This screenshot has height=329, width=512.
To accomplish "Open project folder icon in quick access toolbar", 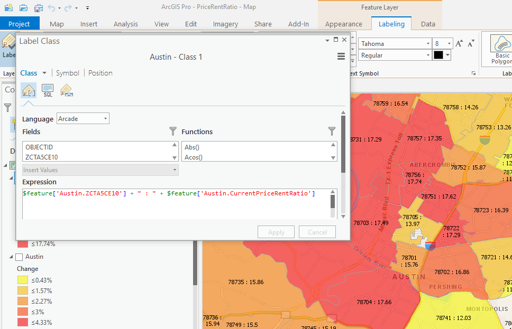I will point(23,7).
